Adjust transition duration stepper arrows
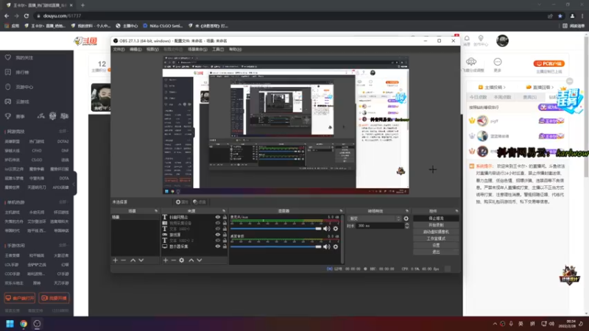This screenshot has height=331, width=589. [x=407, y=226]
